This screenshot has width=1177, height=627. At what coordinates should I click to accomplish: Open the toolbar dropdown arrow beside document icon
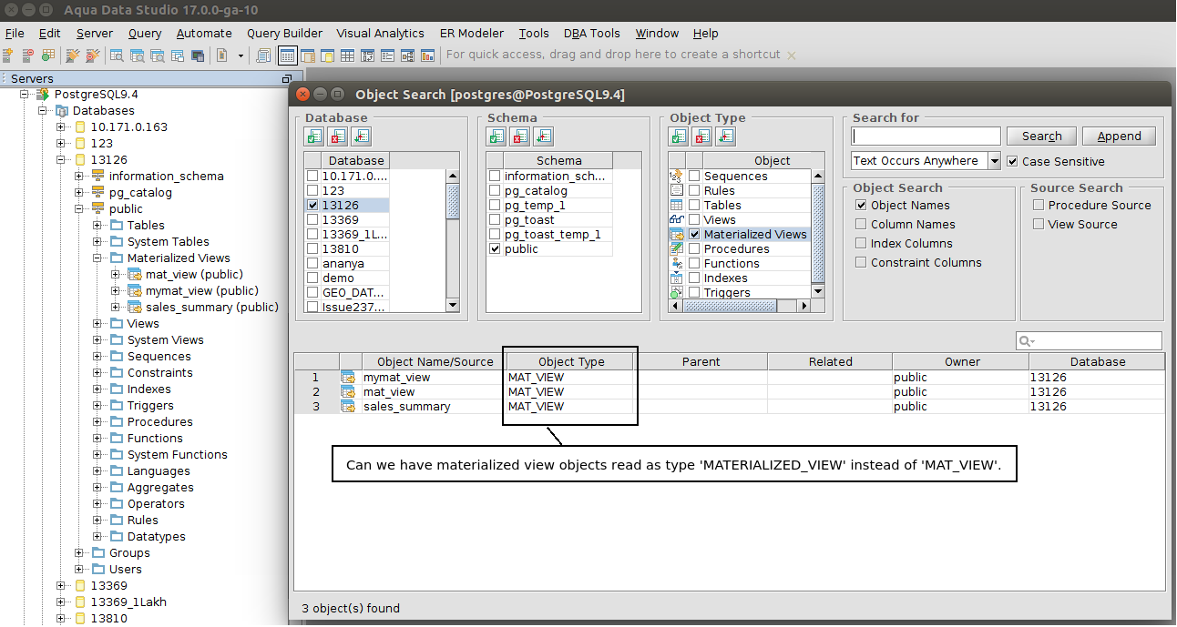(x=241, y=56)
